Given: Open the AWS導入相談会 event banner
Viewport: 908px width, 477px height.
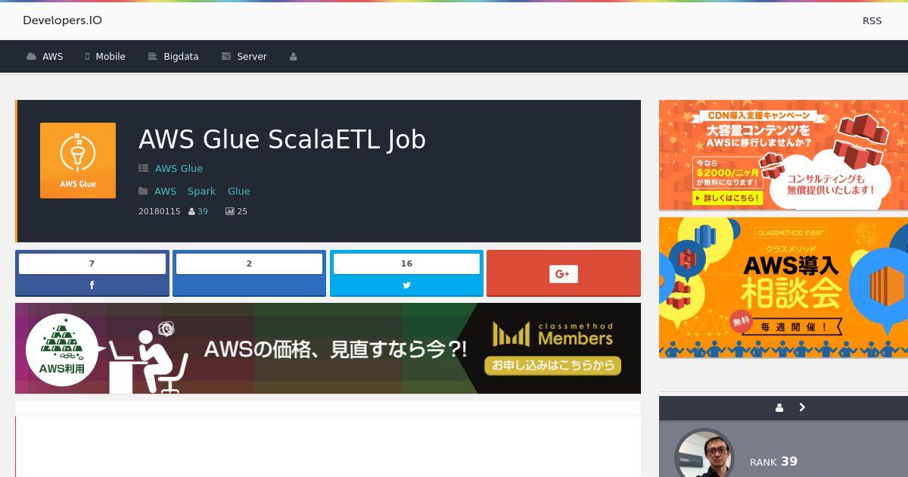Looking at the screenshot, I should pyautogui.click(x=783, y=288).
